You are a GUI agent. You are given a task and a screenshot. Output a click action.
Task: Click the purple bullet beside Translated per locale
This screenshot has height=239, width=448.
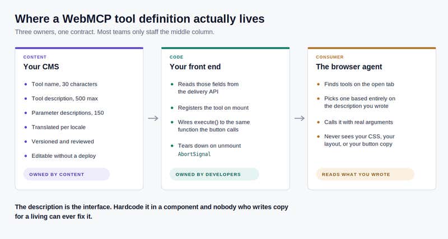(26, 127)
